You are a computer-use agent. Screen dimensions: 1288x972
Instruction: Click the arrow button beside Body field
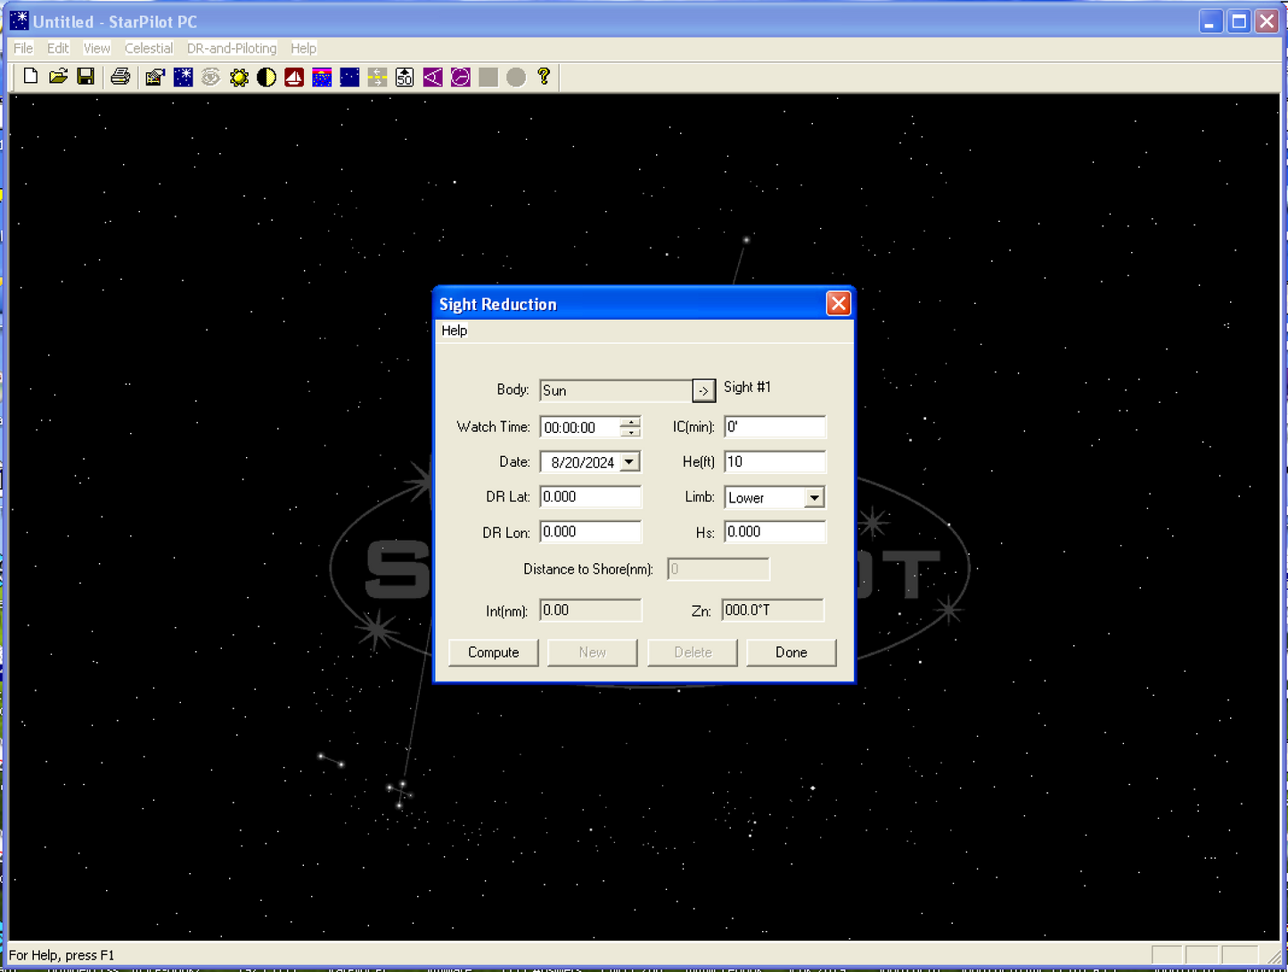tap(703, 390)
